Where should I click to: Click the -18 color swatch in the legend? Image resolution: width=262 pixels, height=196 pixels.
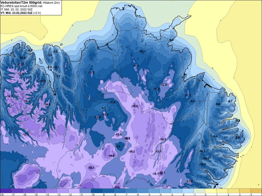pyautogui.click(x=6, y=191)
